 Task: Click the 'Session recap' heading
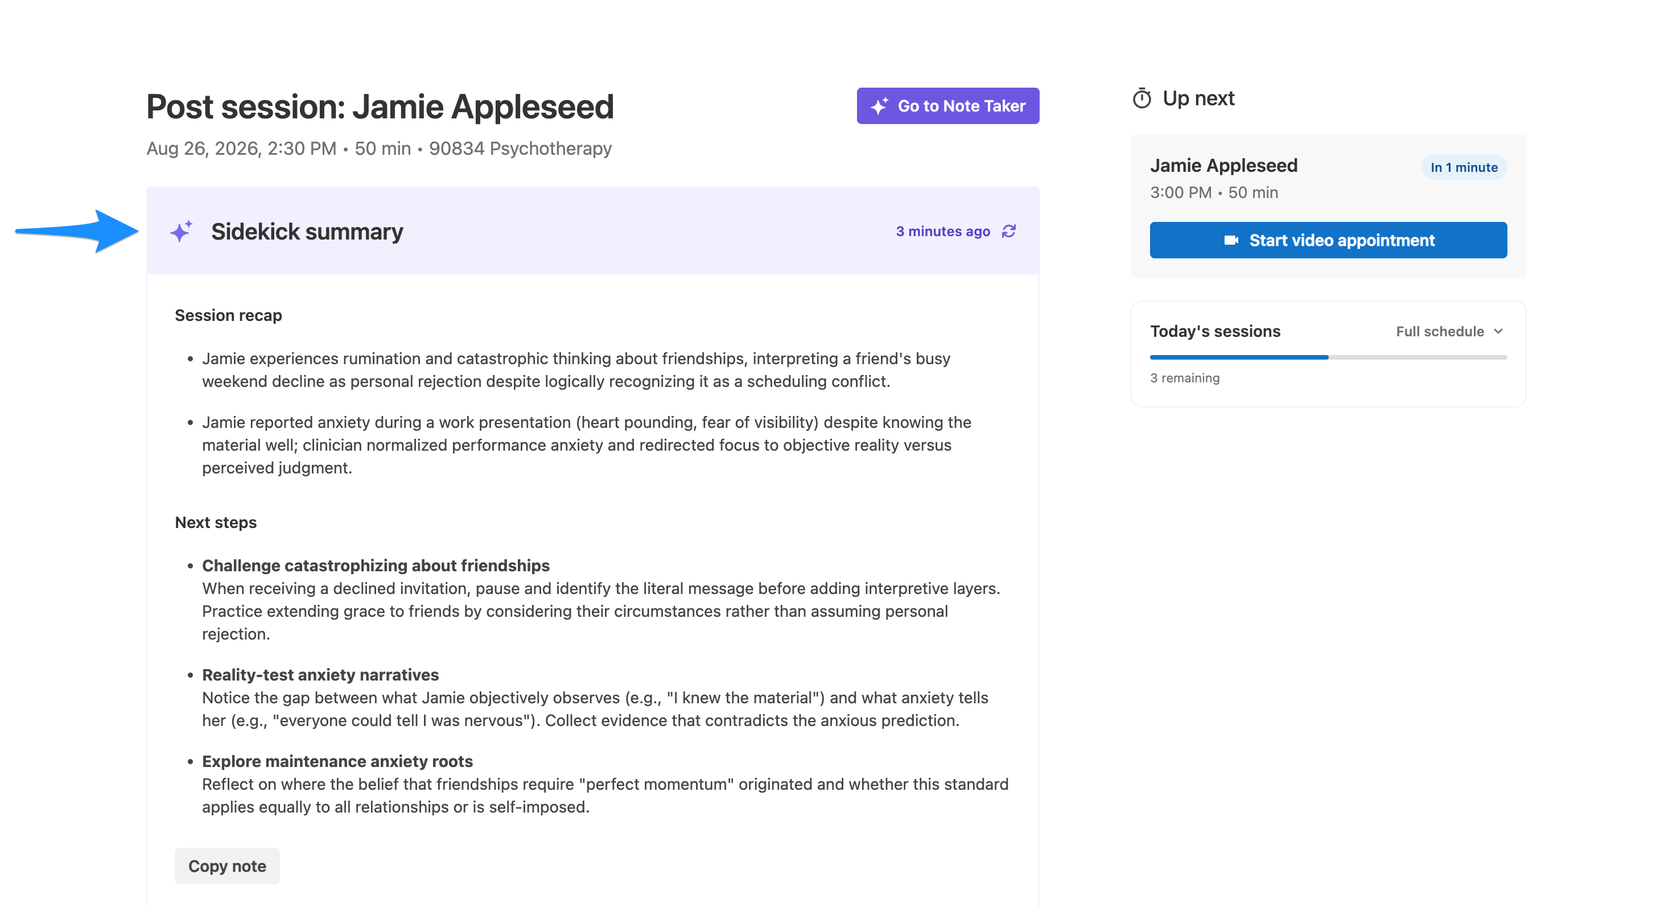pyautogui.click(x=229, y=315)
